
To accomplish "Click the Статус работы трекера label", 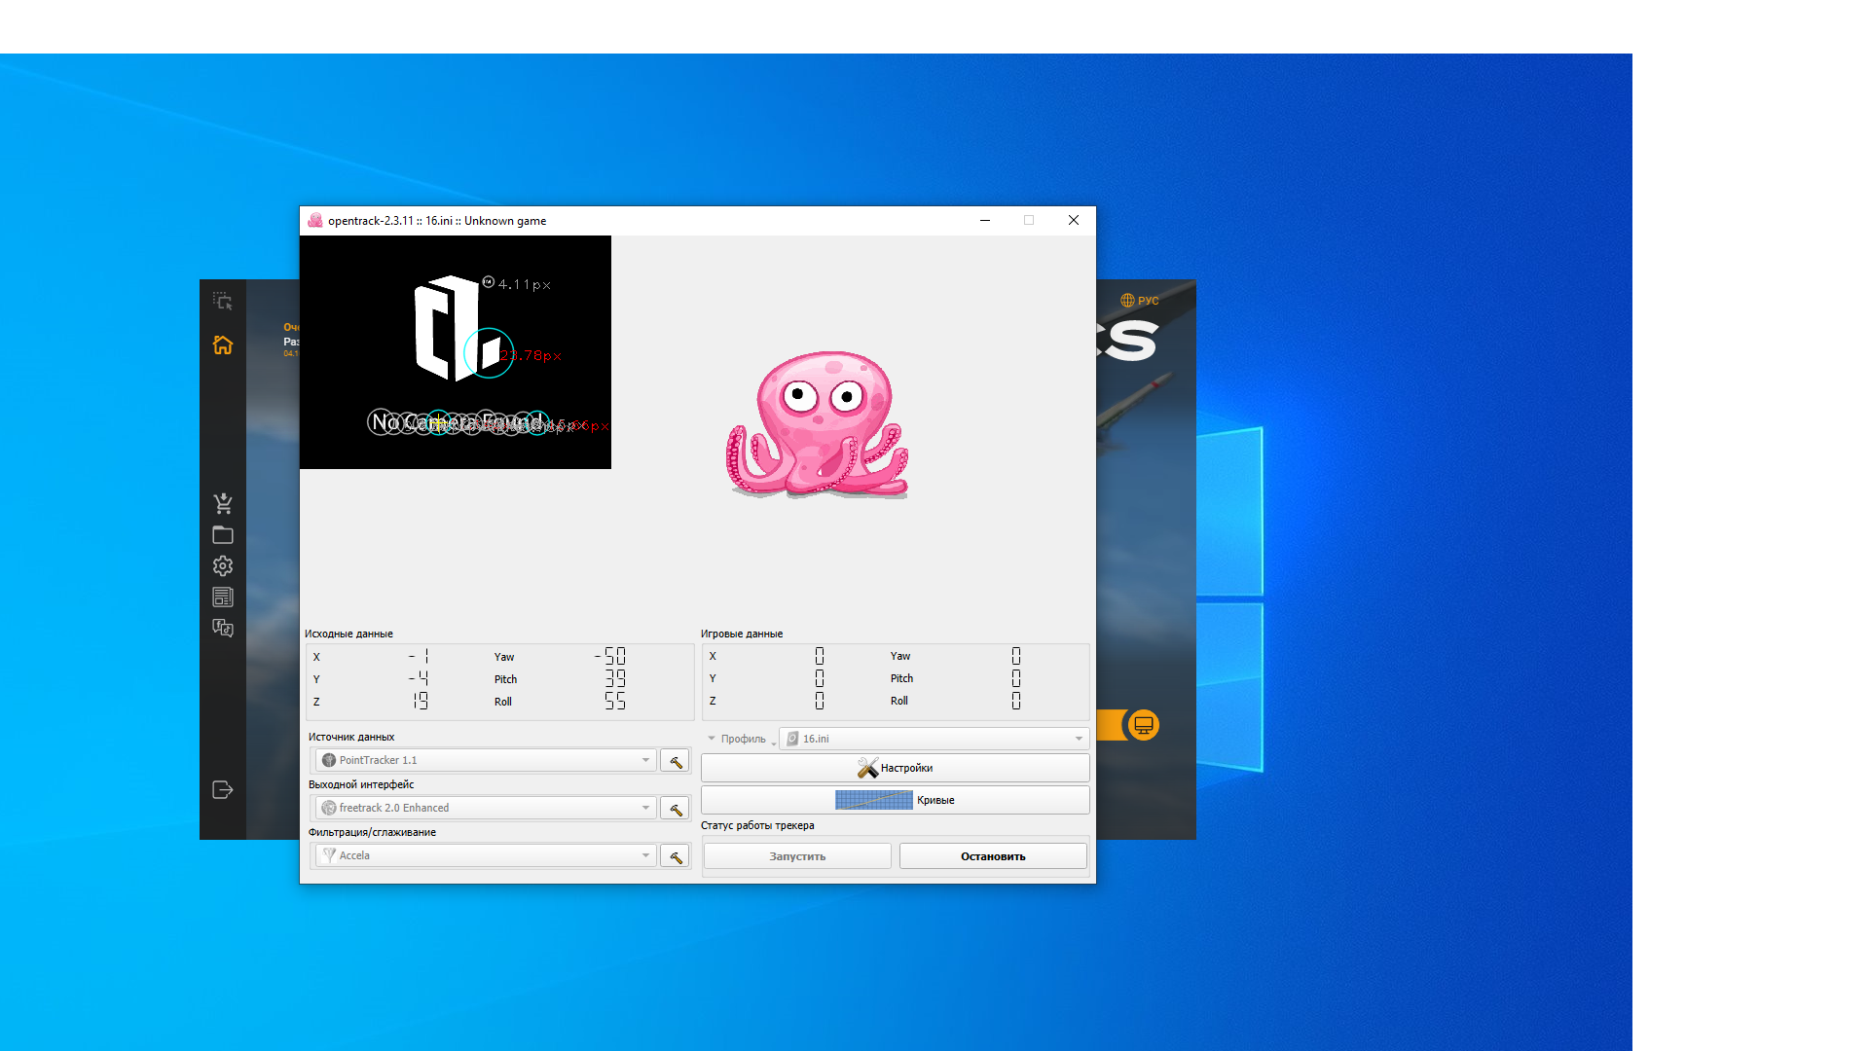I will tap(757, 825).
